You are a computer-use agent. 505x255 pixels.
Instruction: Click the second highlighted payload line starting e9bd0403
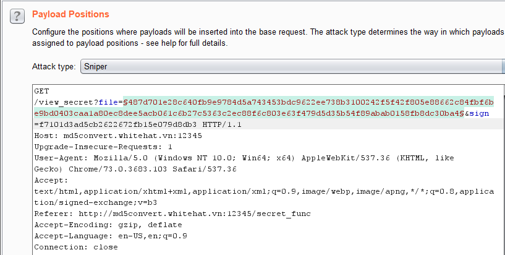[249, 113]
